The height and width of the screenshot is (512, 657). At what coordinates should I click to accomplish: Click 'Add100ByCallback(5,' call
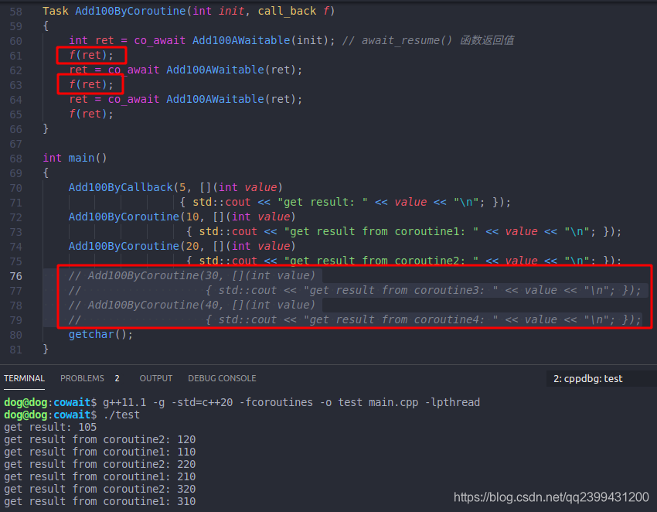(x=130, y=187)
